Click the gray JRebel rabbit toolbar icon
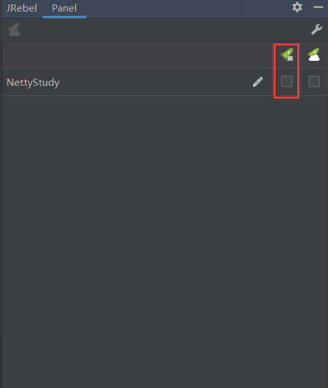The width and height of the screenshot is (328, 388). [13, 29]
